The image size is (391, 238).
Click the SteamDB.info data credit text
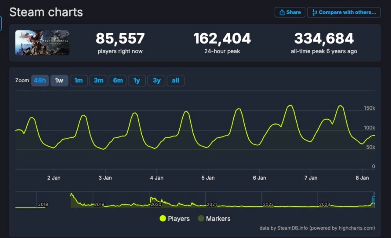[317, 228]
